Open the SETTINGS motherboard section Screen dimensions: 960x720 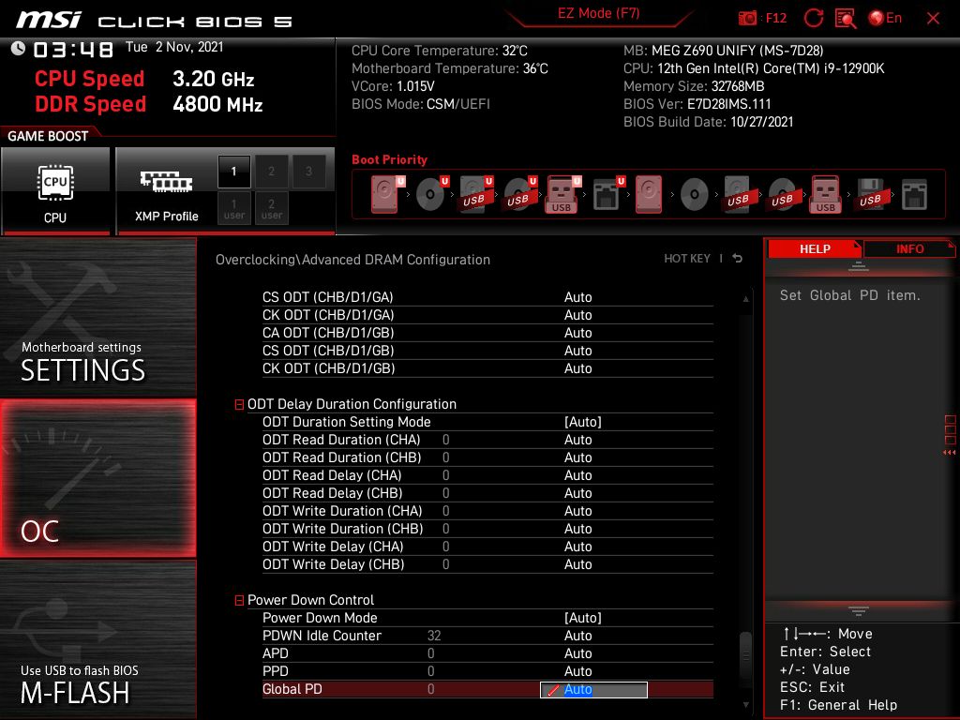[x=97, y=317]
